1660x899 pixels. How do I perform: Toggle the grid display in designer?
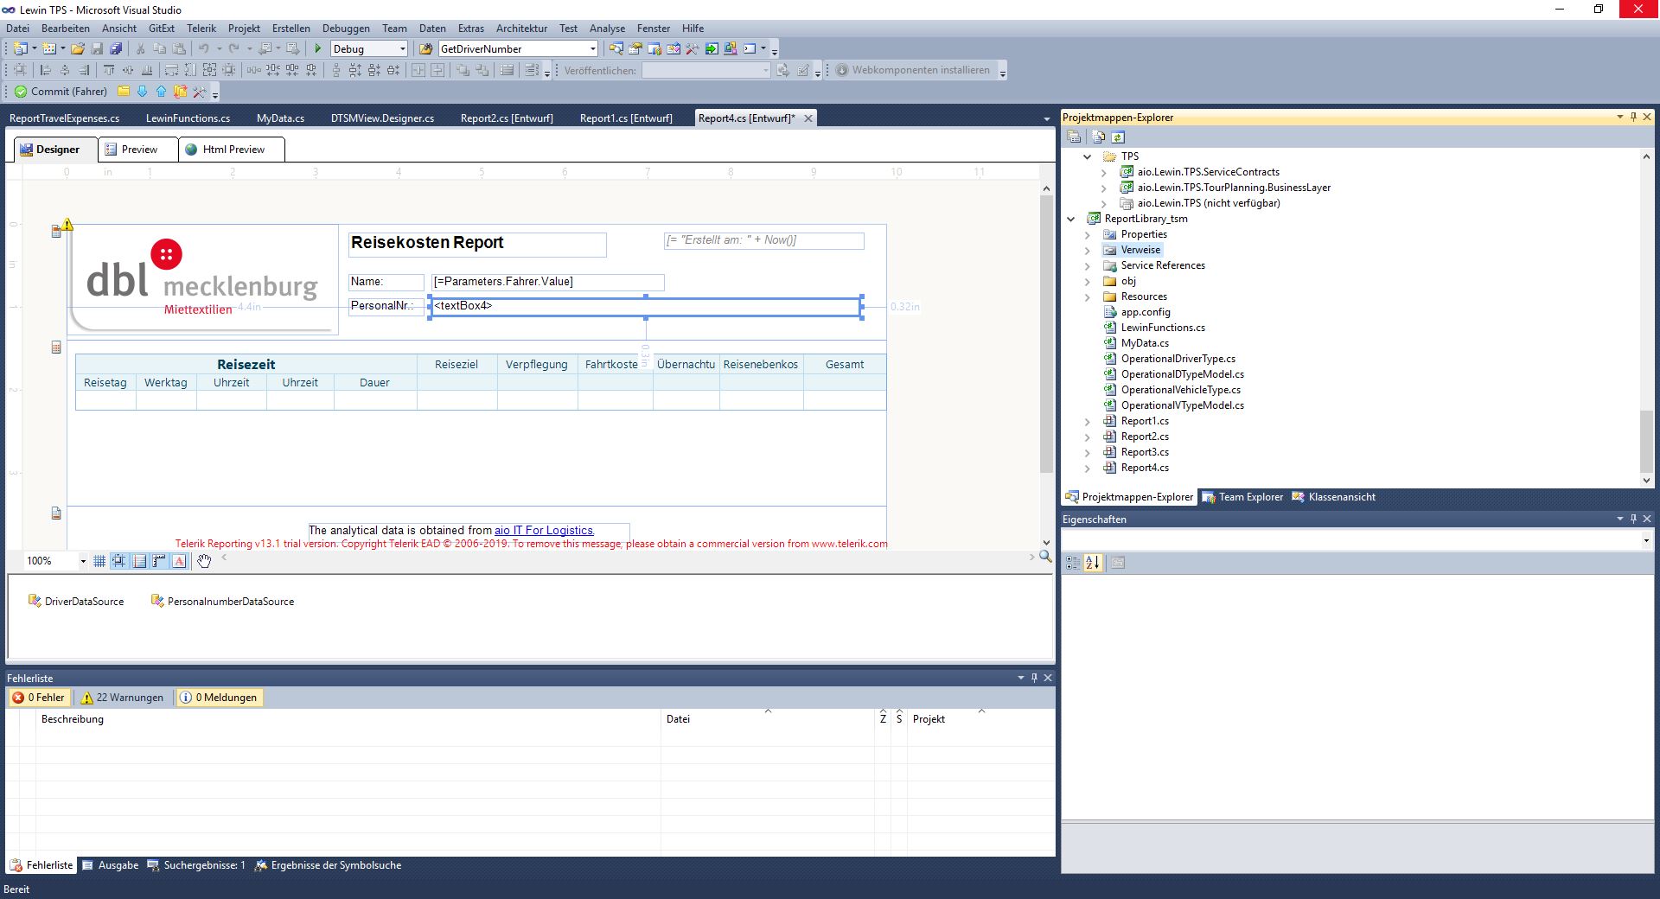[x=99, y=561]
